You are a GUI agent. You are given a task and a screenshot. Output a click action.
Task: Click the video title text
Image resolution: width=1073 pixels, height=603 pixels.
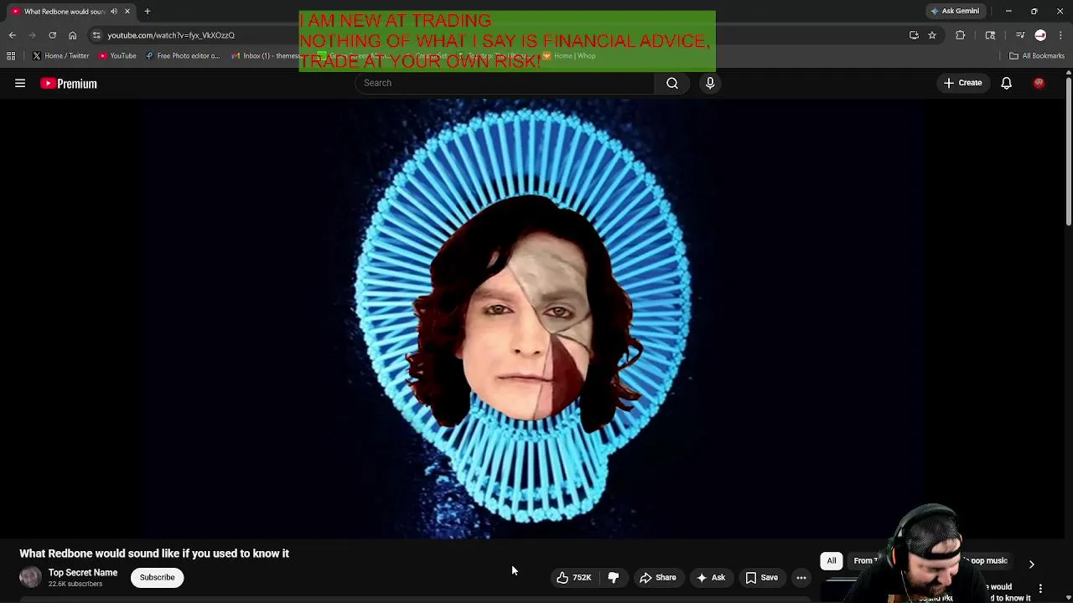pyautogui.click(x=154, y=554)
